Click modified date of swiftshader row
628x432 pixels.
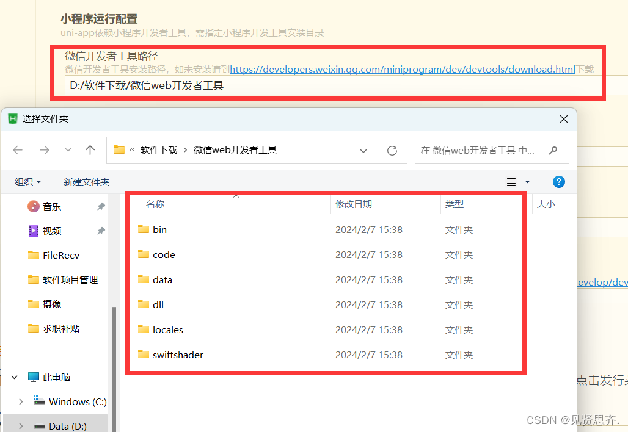click(x=369, y=355)
